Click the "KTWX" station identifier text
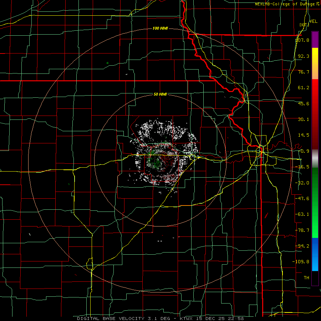Screen dimensions: 321x321 187,319
